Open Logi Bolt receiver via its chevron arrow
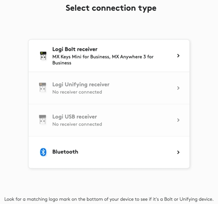Screen dimensions: 218x204 (x=178, y=56)
